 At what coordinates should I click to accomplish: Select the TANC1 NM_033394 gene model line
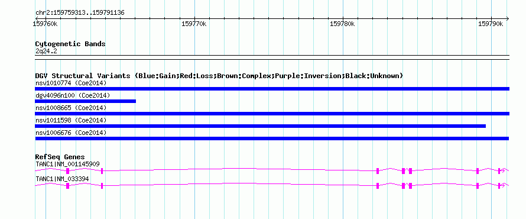[x=272, y=185]
